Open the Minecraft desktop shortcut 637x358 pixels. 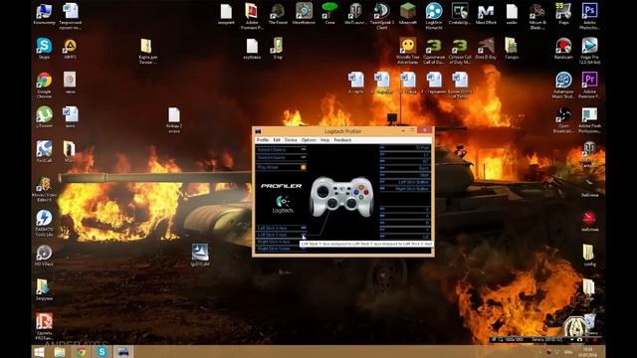[408, 14]
